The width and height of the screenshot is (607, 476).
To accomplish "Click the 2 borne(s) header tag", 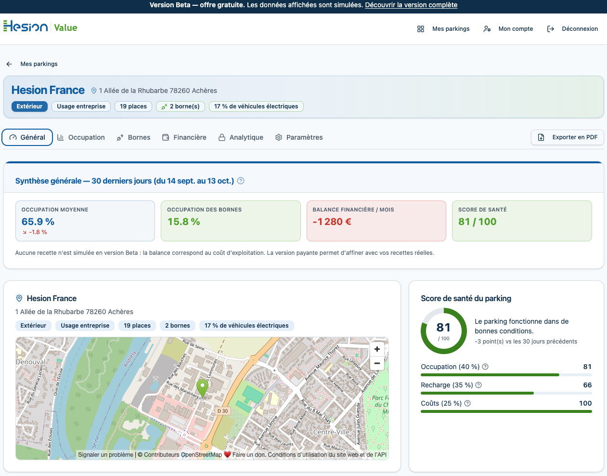I will 181,106.
